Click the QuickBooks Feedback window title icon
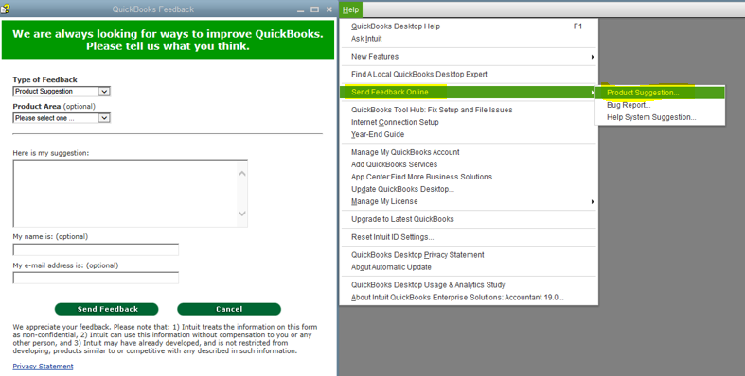This screenshot has width=745, height=376. coord(6,9)
